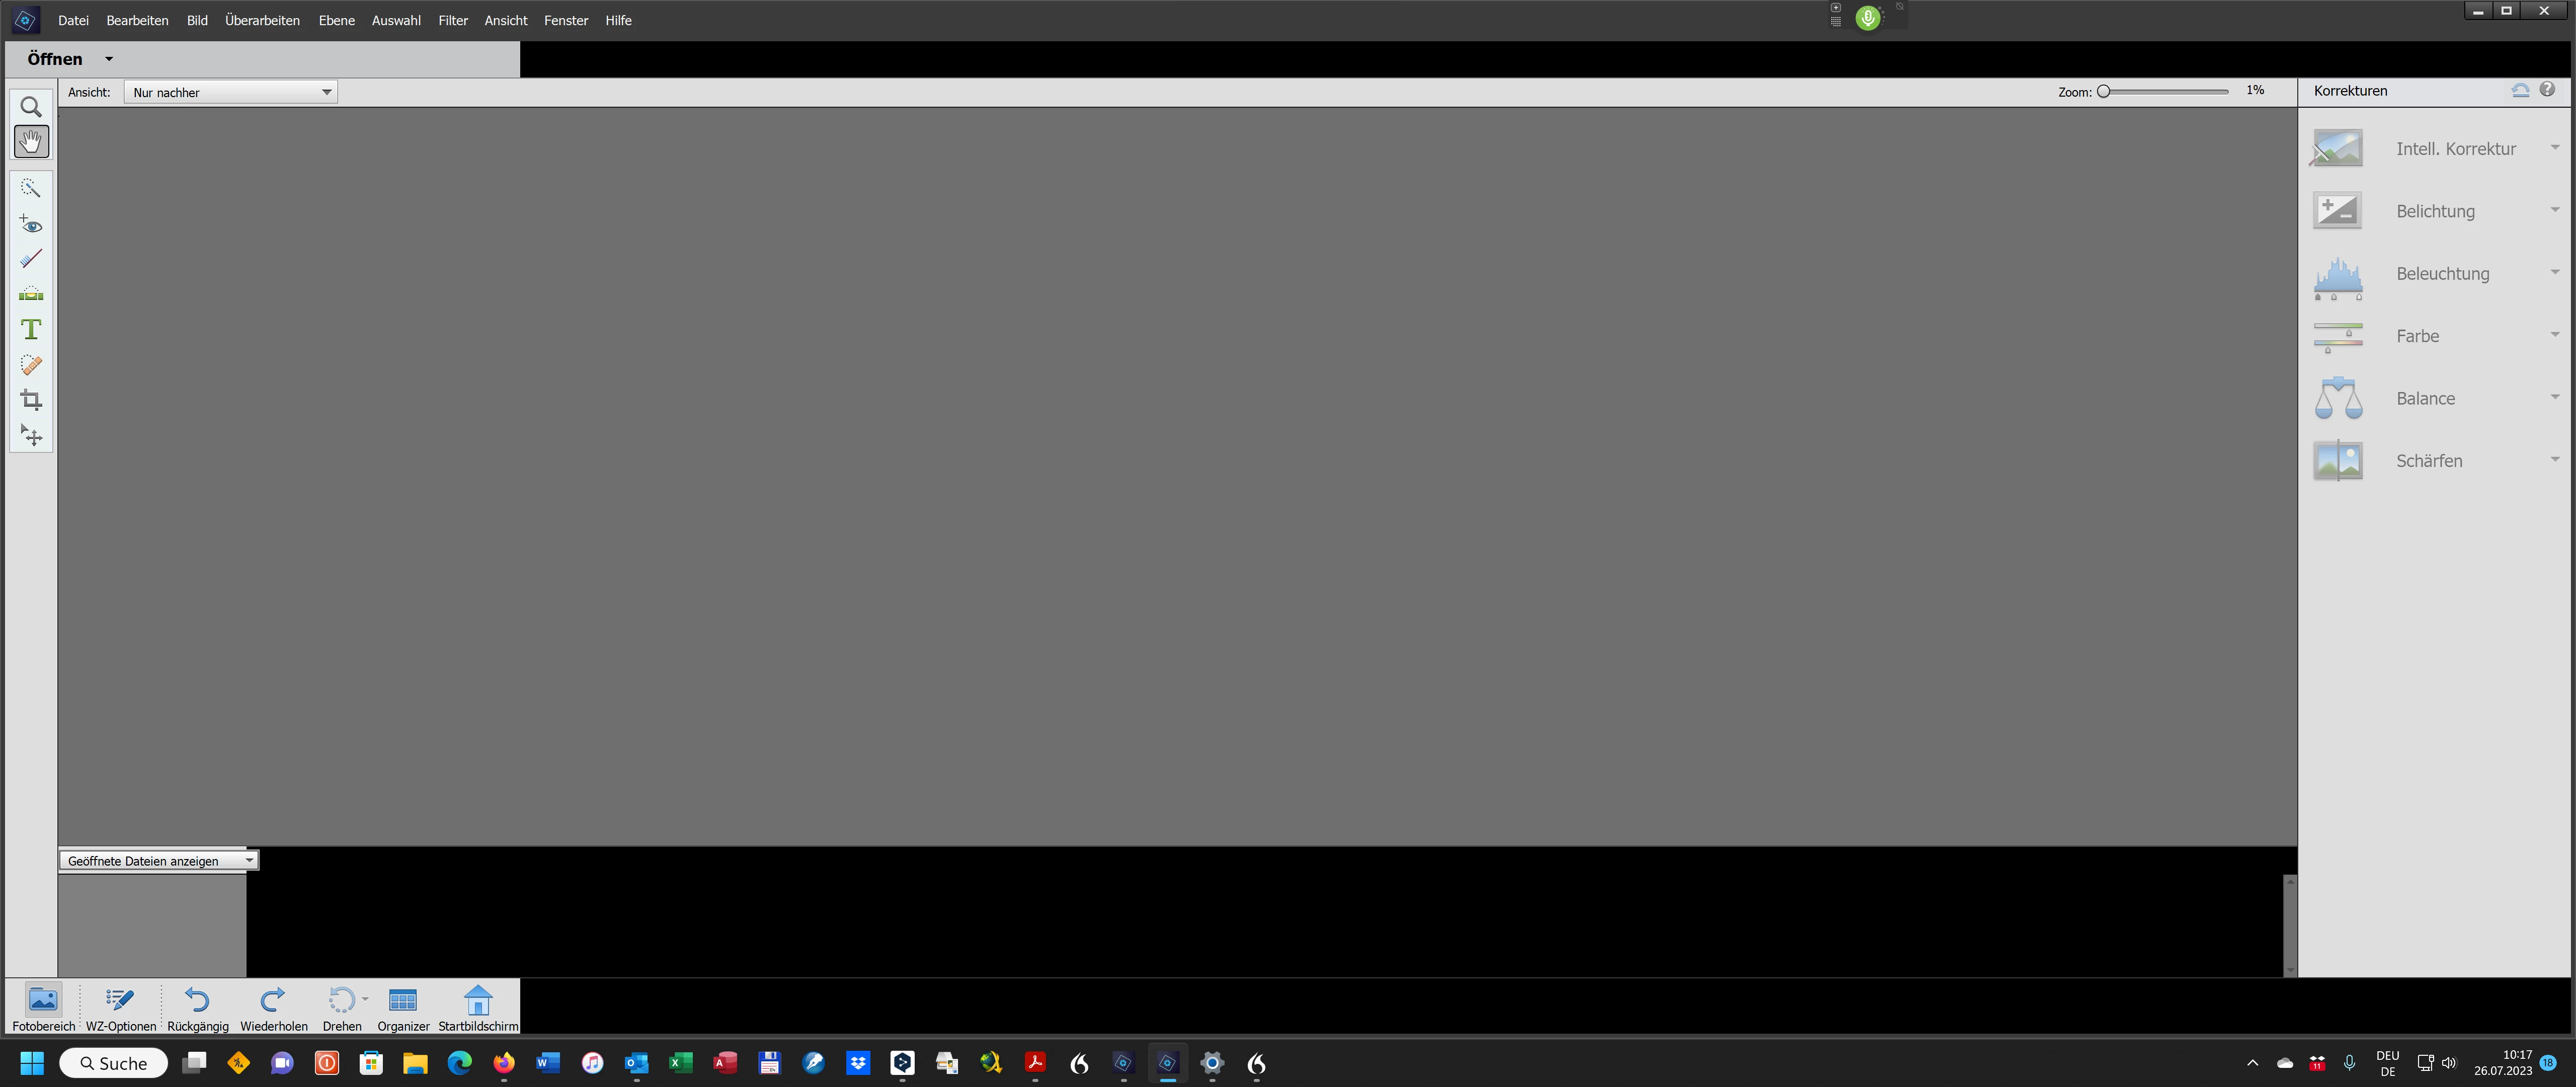Choose the Red Eye removal tool

click(x=31, y=224)
